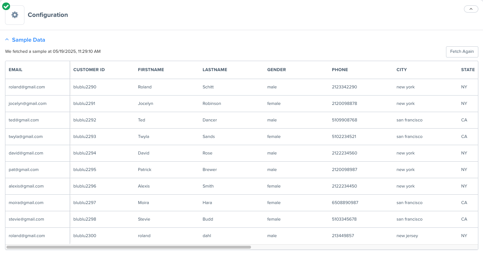This screenshot has width=483, height=254.
Task: Click phone number 2122234450
Action: pyautogui.click(x=344, y=186)
